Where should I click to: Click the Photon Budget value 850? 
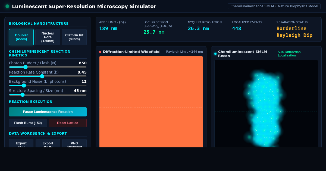83,63
